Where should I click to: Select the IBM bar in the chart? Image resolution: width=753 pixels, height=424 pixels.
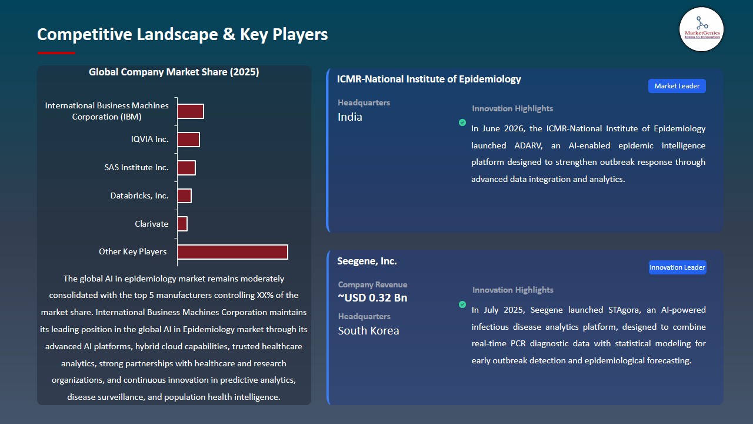191,111
